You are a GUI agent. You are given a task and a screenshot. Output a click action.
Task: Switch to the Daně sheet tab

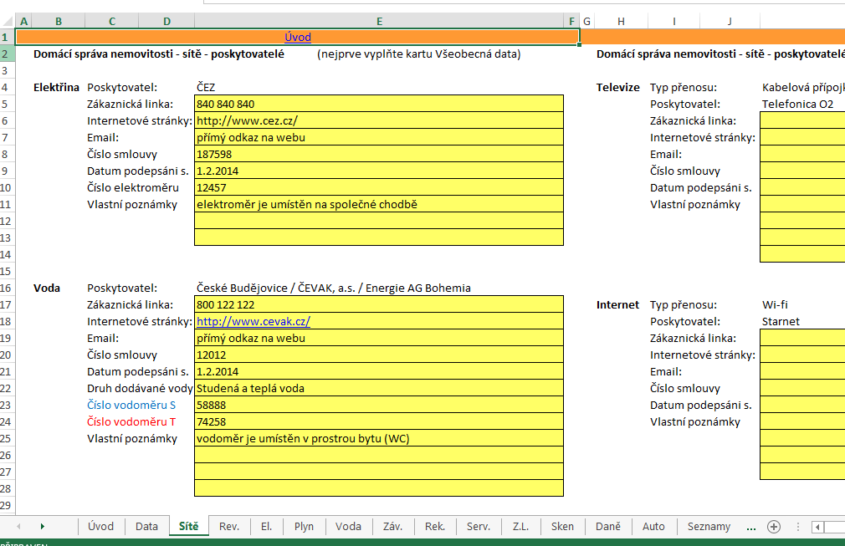pyautogui.click(x=608, y=527)
